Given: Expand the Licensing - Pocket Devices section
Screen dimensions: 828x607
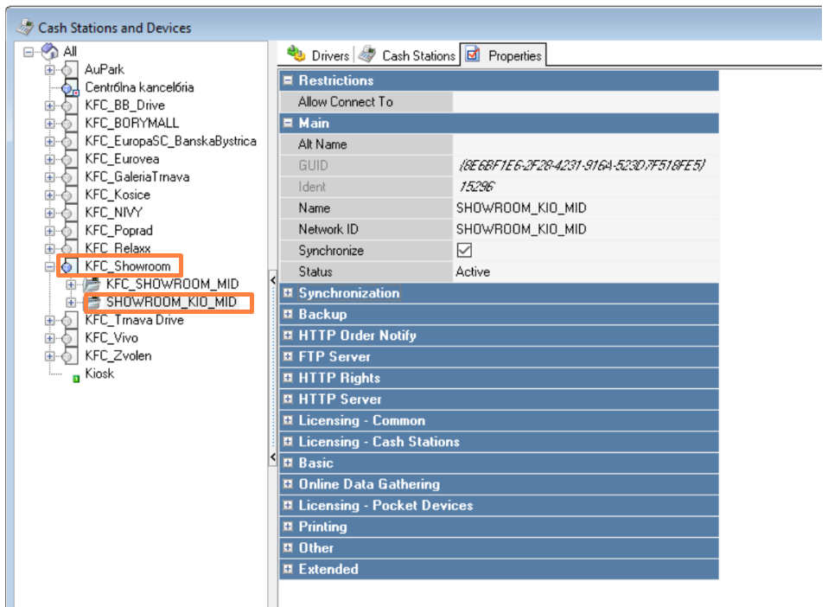Looking at the screenshot, I should pos(288,505).
